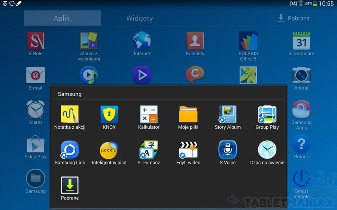Show Pobrane downloaded apps at top
337x210 pixels.
pos(294,18)
